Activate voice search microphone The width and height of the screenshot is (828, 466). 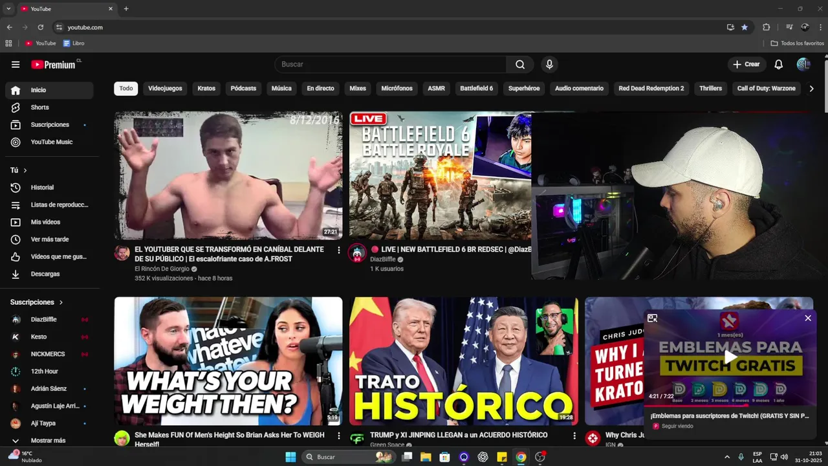pyautogui.click(x=549, y=64)
